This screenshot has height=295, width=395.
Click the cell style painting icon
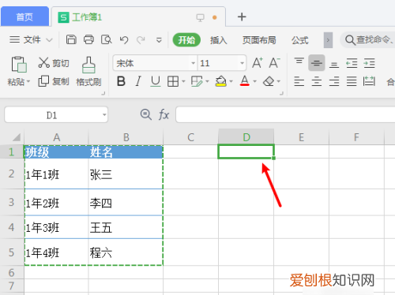point(197,81)
